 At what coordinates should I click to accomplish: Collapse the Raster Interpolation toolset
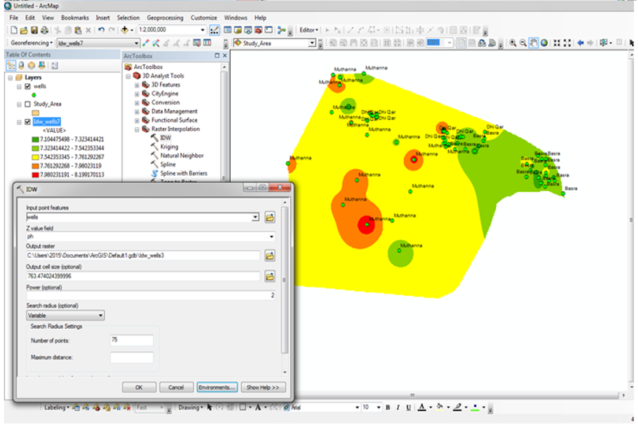point(137,129)
